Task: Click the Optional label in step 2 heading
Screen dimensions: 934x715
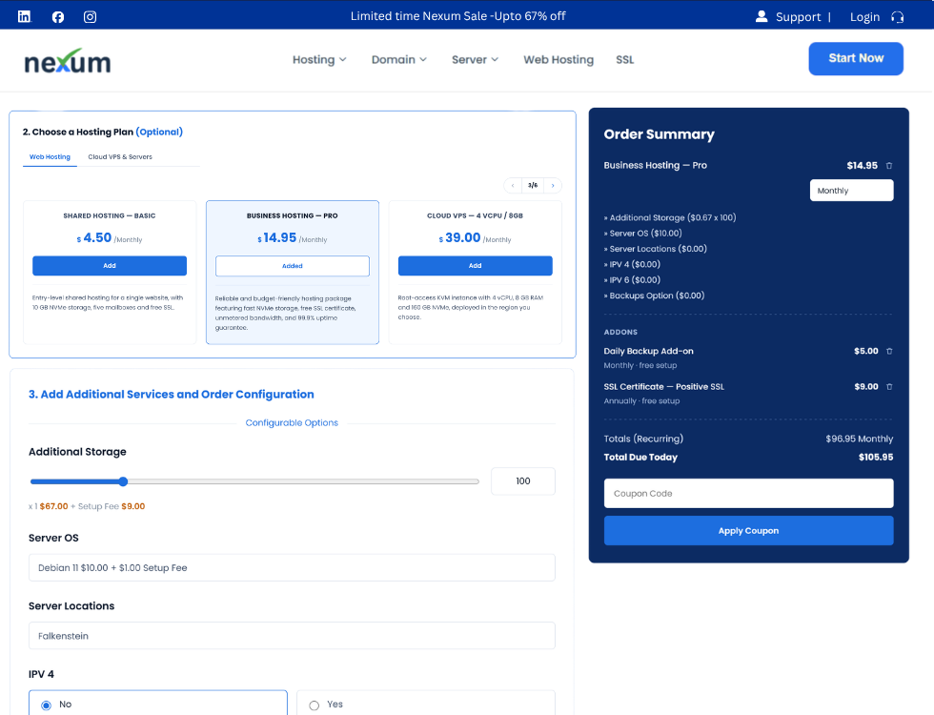Action: [159, 132]
